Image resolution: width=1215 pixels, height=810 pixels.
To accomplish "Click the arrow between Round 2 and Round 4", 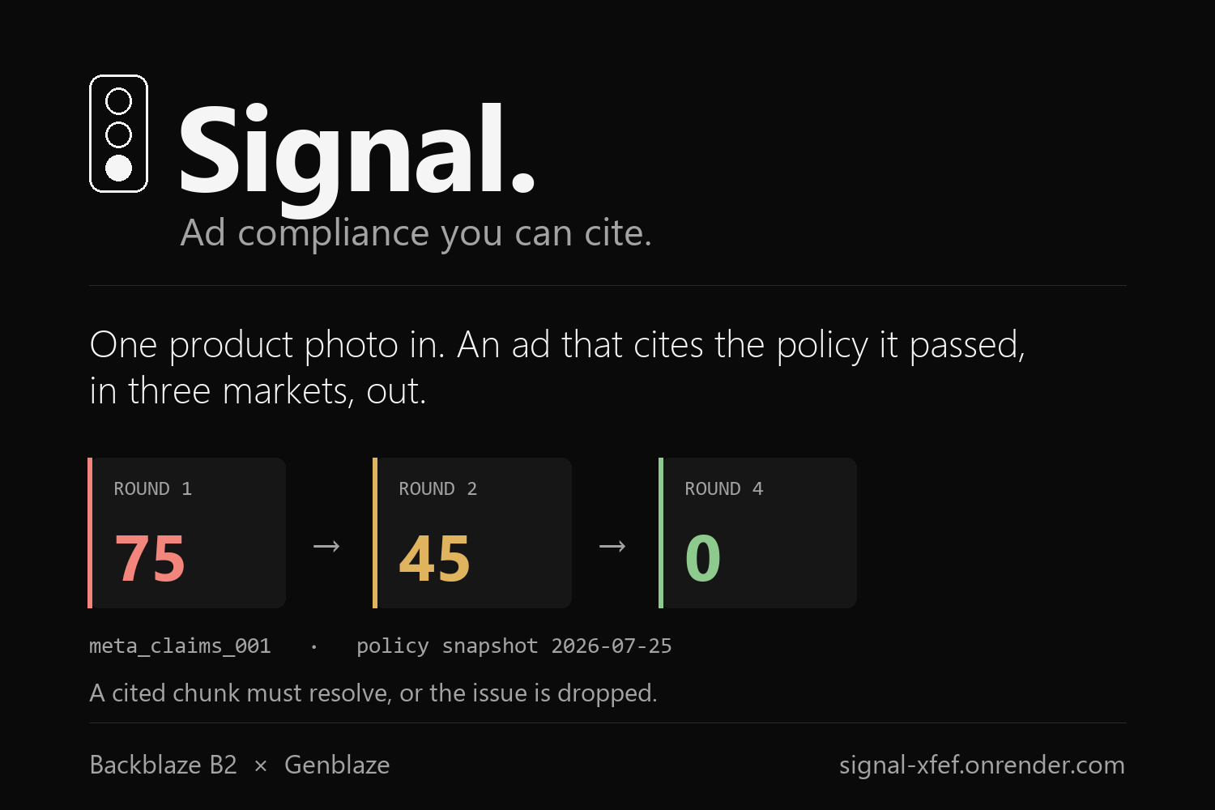I will click(x=612, y=547).
